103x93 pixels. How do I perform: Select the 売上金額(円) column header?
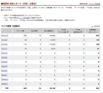pyautogui.click(x=49, y=31)
